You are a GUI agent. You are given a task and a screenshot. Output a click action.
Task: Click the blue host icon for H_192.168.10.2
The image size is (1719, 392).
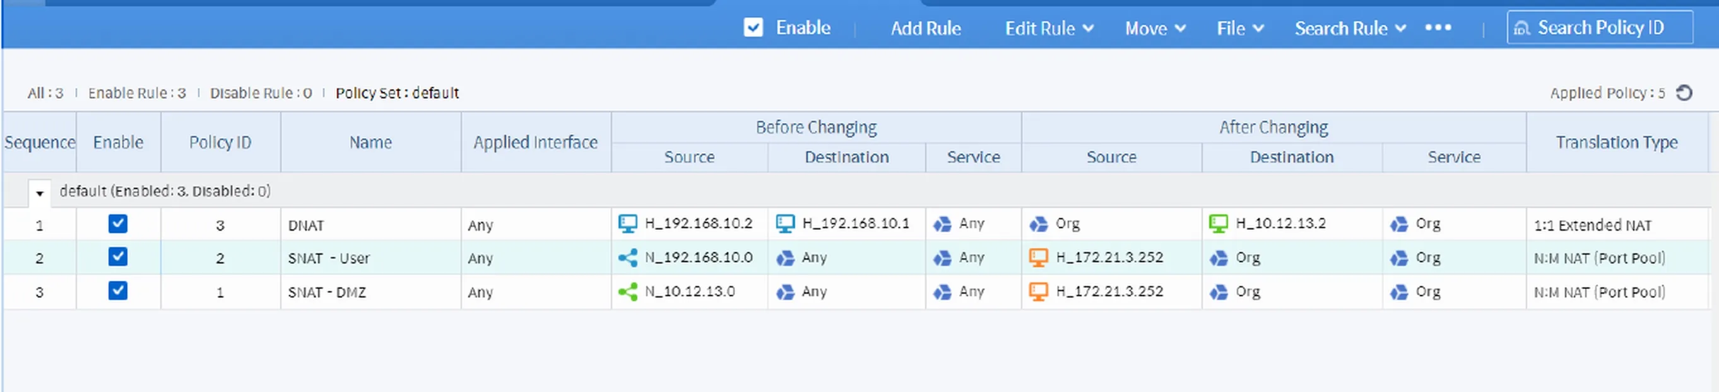[627, 224]
